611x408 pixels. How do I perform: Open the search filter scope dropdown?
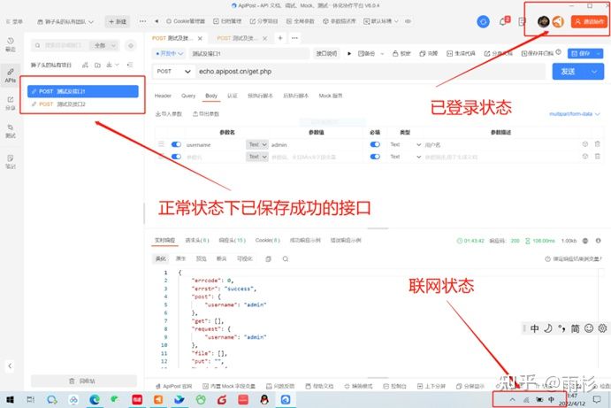(104, 46)
